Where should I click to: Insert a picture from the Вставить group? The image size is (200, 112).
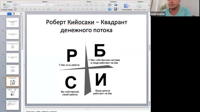click(116, 5)
